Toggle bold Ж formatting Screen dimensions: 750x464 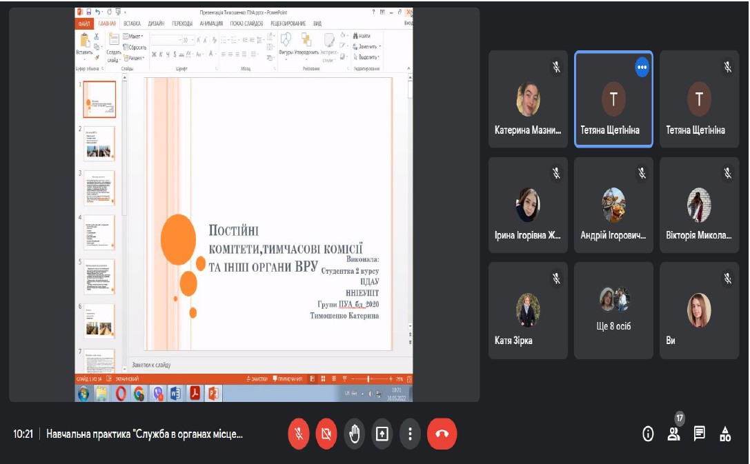(154, 54)
